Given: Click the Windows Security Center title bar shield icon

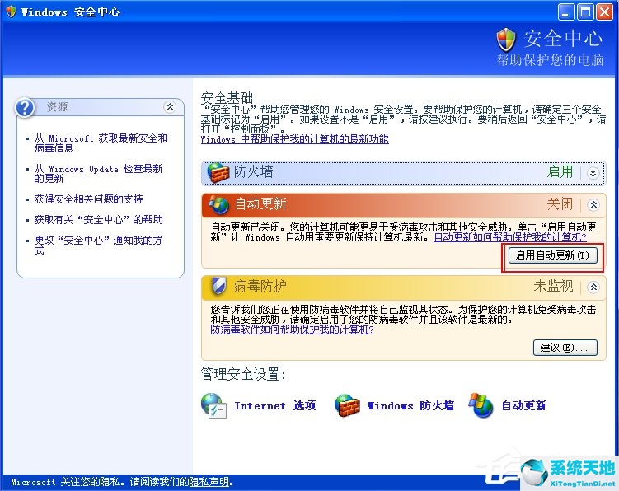Looking at the screenshot, I should 11,12.
